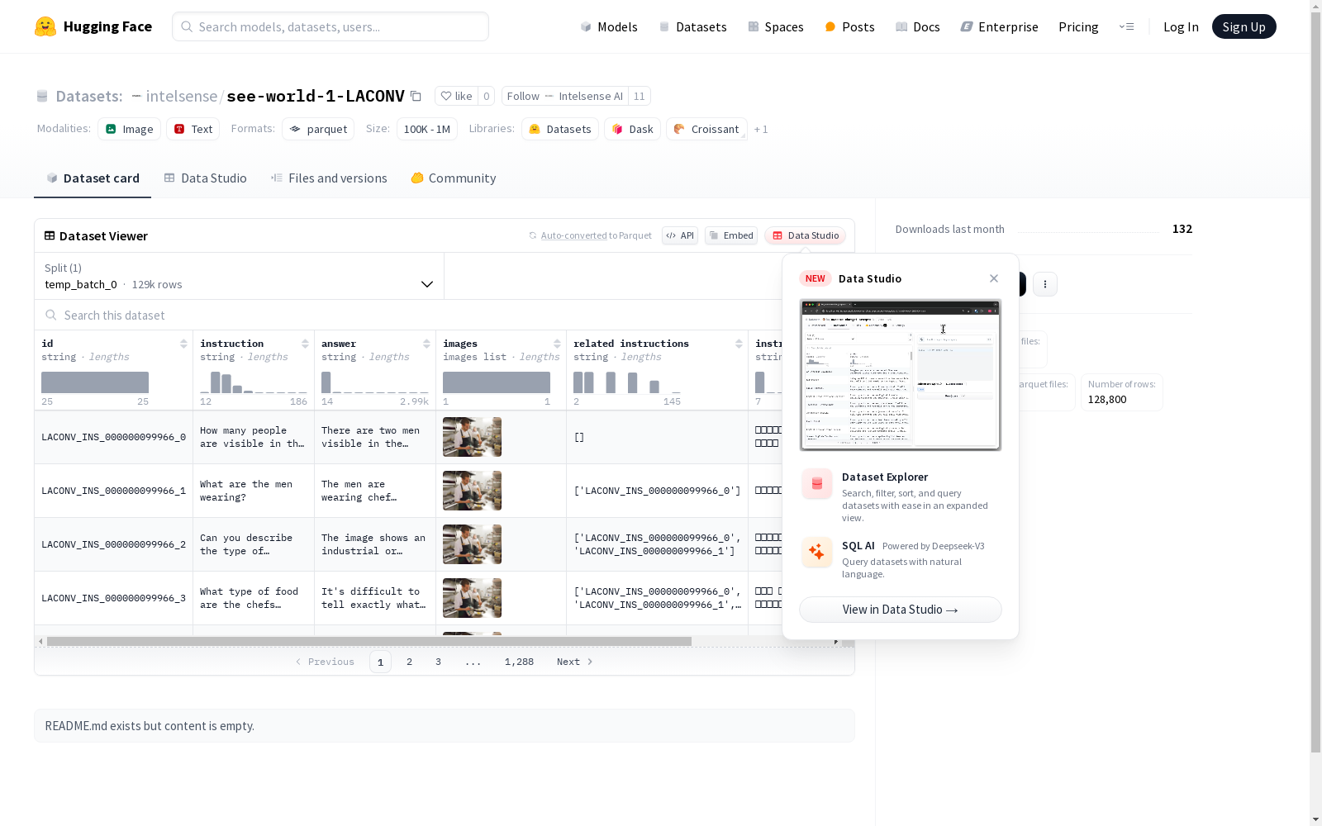This screenshot has width=1322, height=826.
Task: Go to Datasets in top navigation
Action: pos(692,27)
